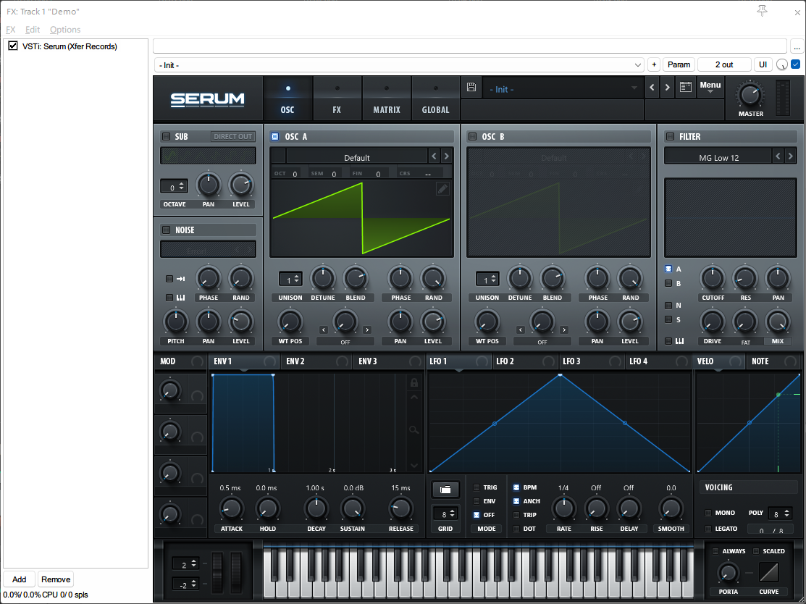Screen dimensions: 806x604
Task: Select next filter type arrow
Action: click(x=791, y=156)
